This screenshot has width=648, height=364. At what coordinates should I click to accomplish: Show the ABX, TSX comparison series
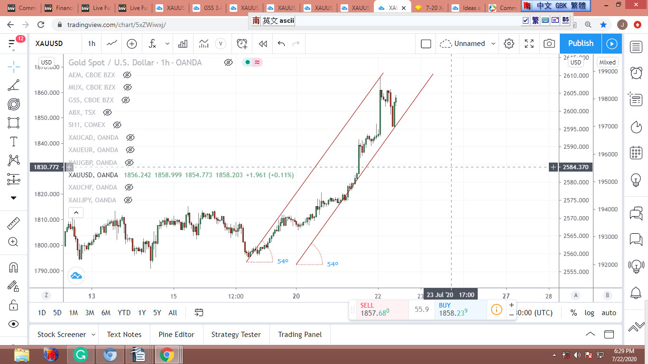click(108, 112)
